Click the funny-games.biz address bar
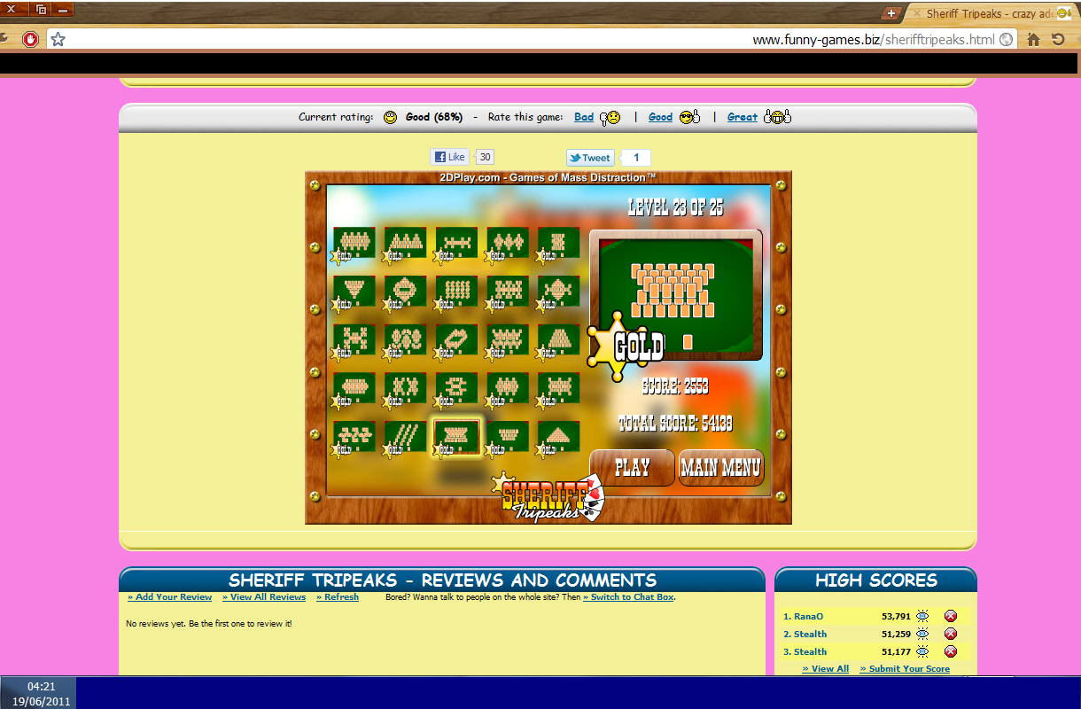 (532, 39)
